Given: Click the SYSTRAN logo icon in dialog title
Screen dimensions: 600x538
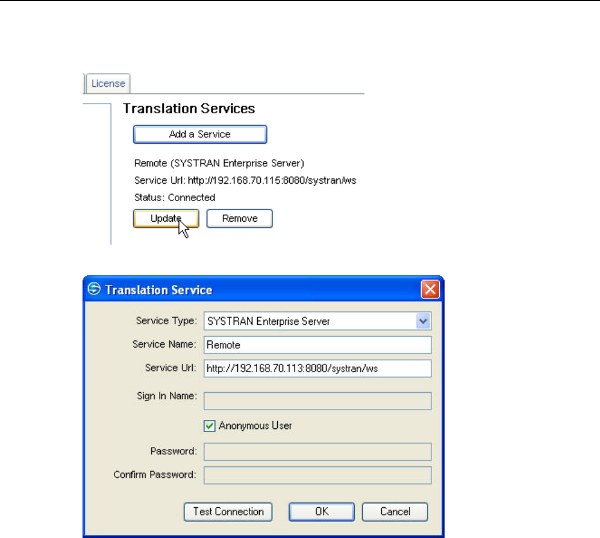Looking at the screenshot, I should click(x=94, y=289).
